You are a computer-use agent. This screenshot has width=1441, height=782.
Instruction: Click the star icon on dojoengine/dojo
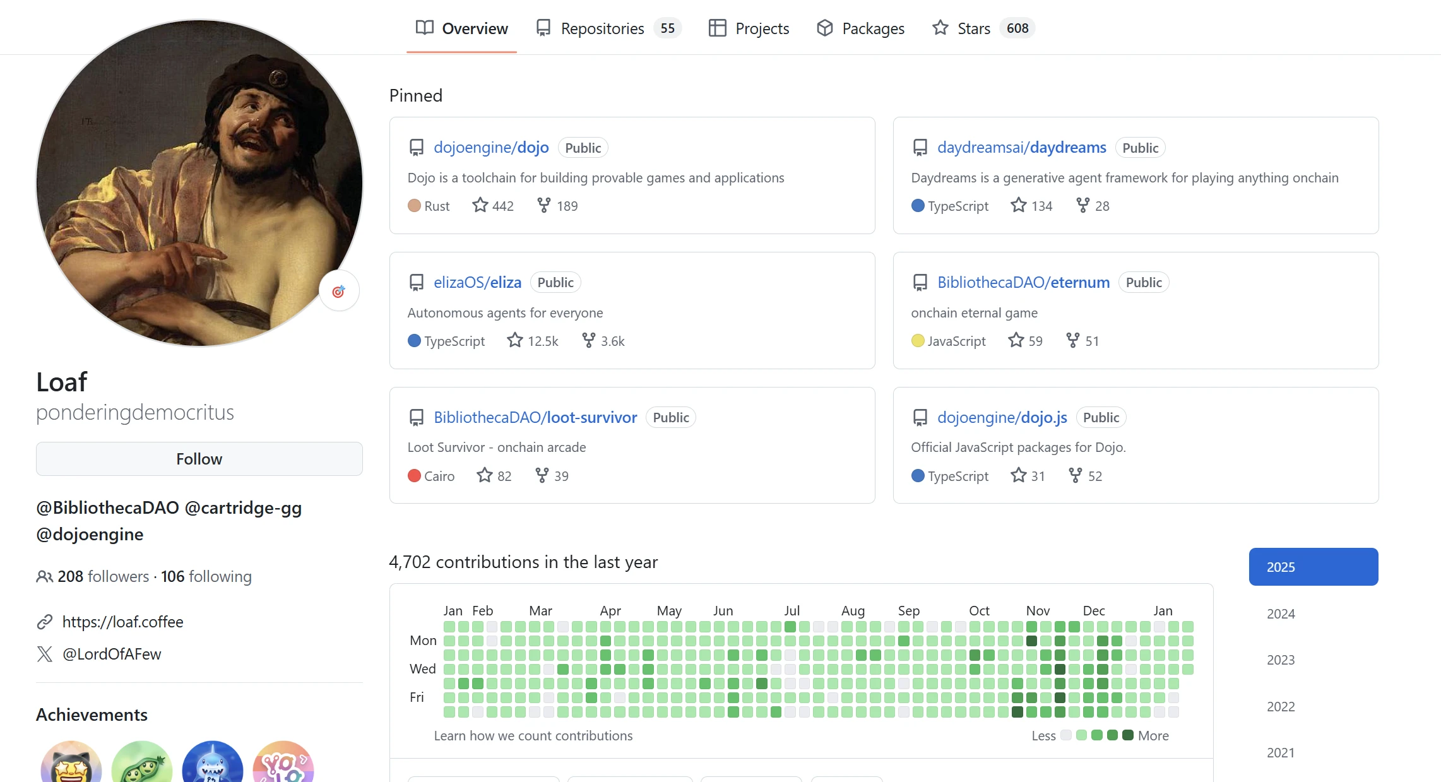pyautogui.click(x=480, y=205)
